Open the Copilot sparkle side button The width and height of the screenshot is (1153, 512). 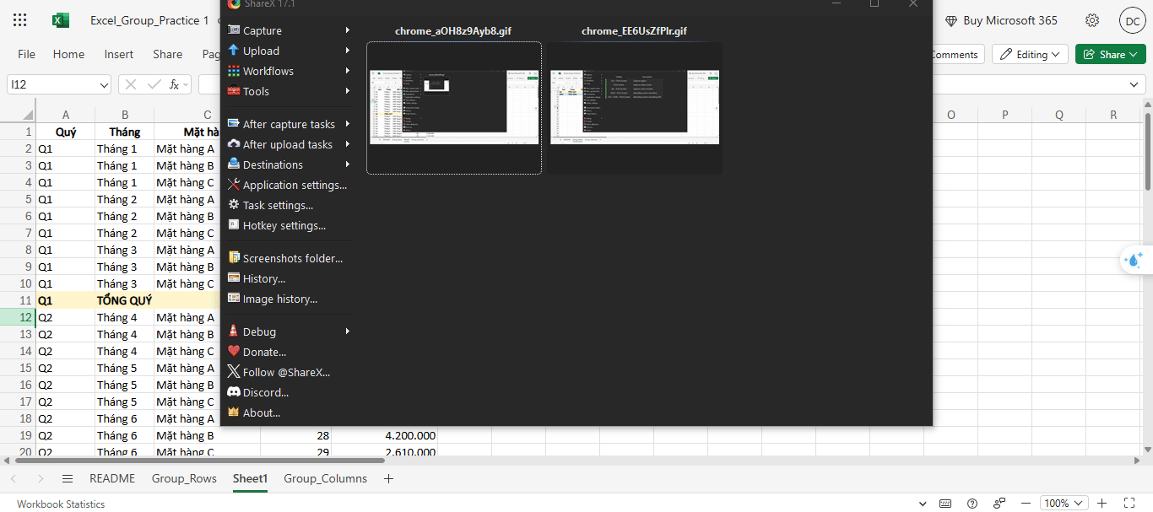[1135, 261]
